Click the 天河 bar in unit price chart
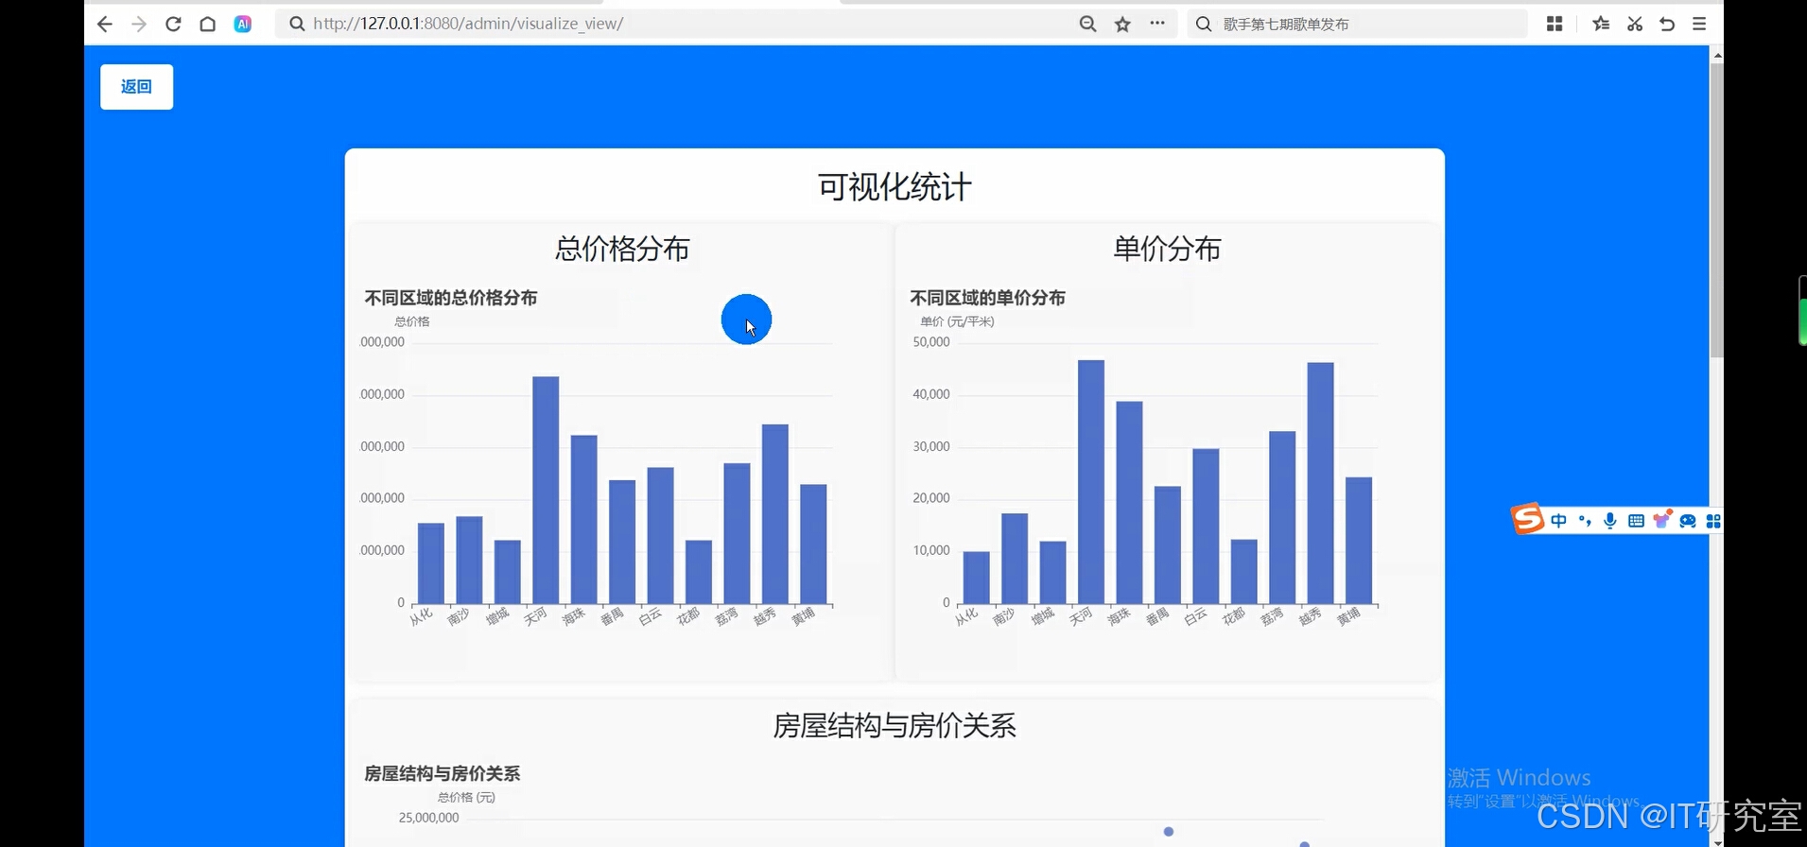This screenshot has height=847, width=1807. (1091, 481)
